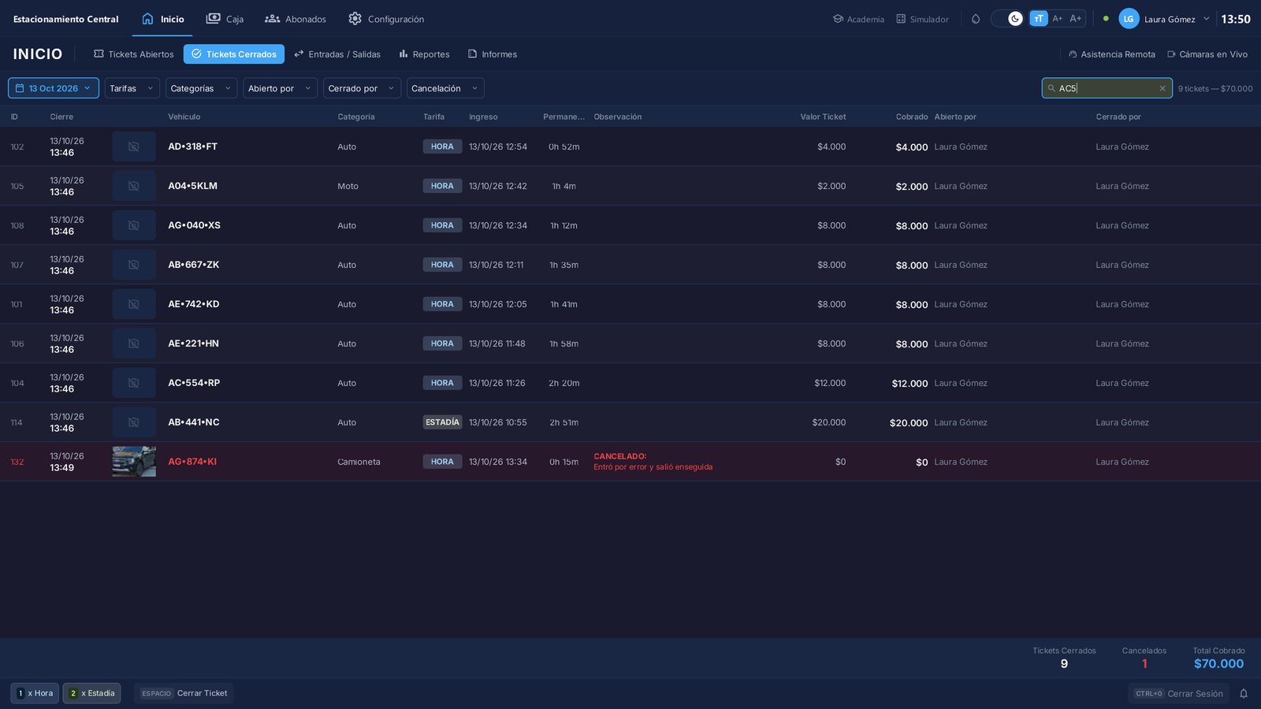Toggle the dark mode moon switch
The height and width of the screenshot is (709, 1261).
(1007, 19)
